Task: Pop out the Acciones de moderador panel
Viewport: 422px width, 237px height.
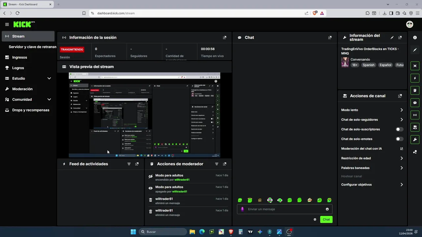Action: pyautogui.click(x=225, y=164)
